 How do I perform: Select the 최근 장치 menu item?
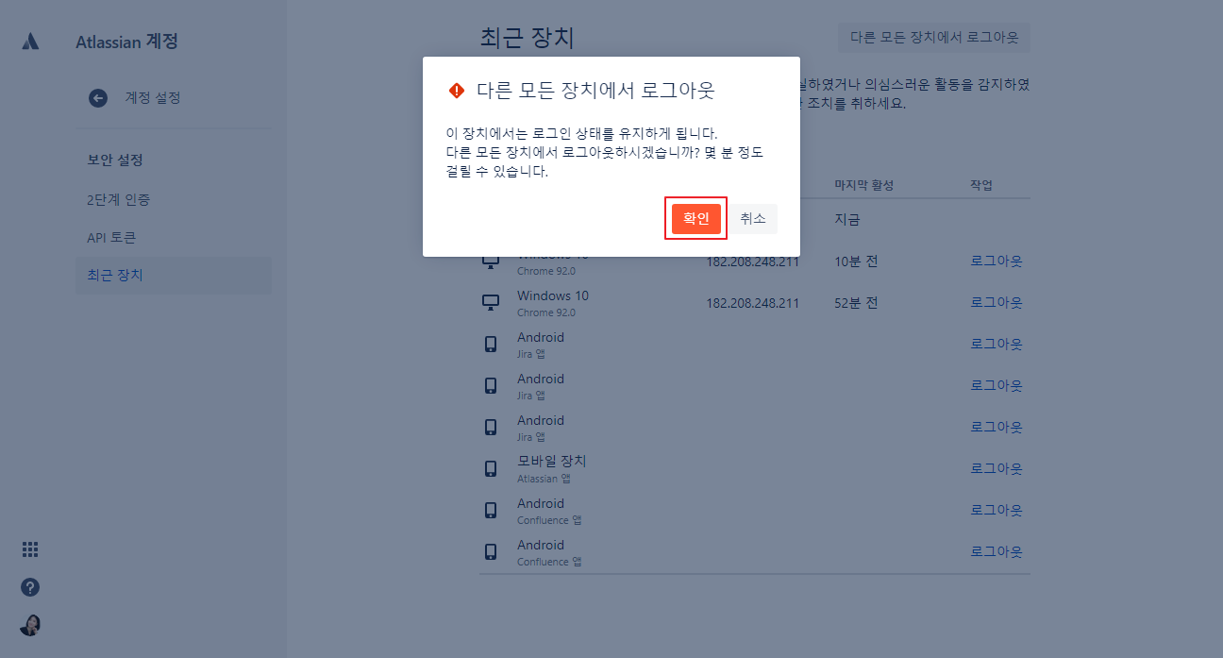174,276
